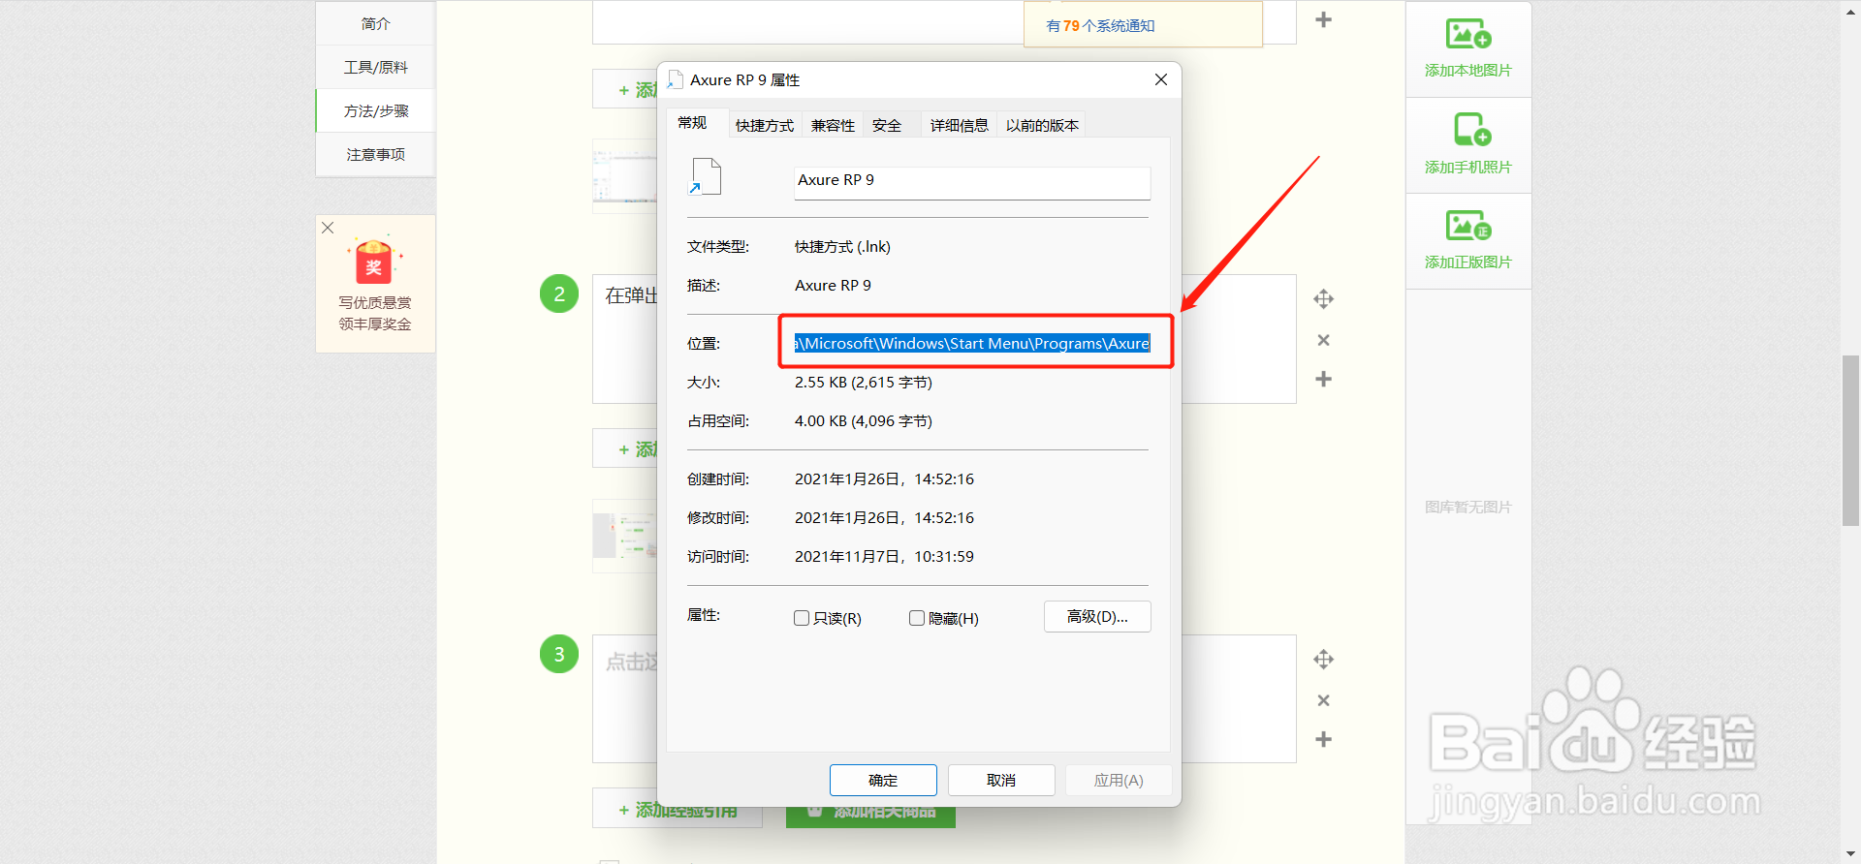Click the 图库暂无图片 text in the image panel
Screen dimensions: 1861x864
coord(1468,507)
